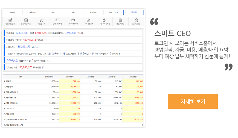
Task: Select the Ⅸ. 예상법인세/종합소득세 row label
Action: tap(13, 125)
